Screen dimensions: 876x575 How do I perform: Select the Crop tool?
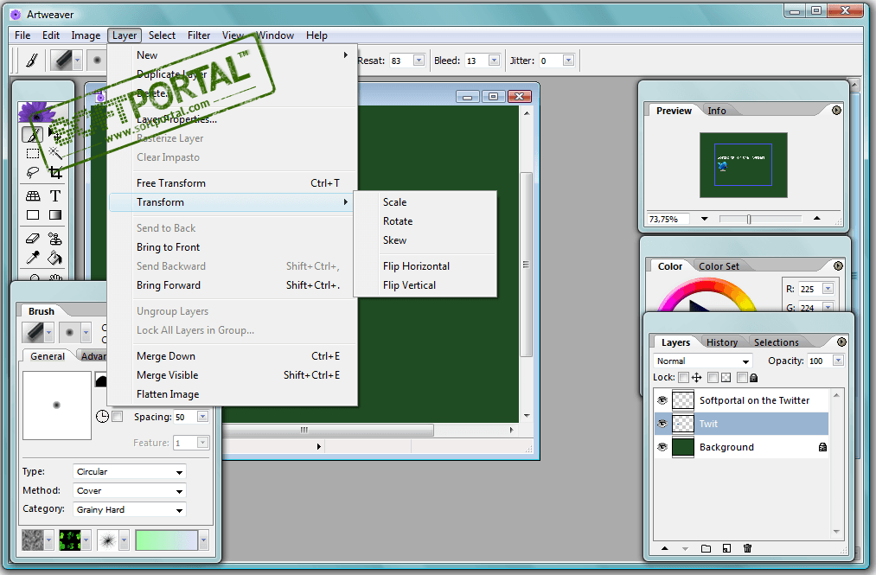coord(54,172)
